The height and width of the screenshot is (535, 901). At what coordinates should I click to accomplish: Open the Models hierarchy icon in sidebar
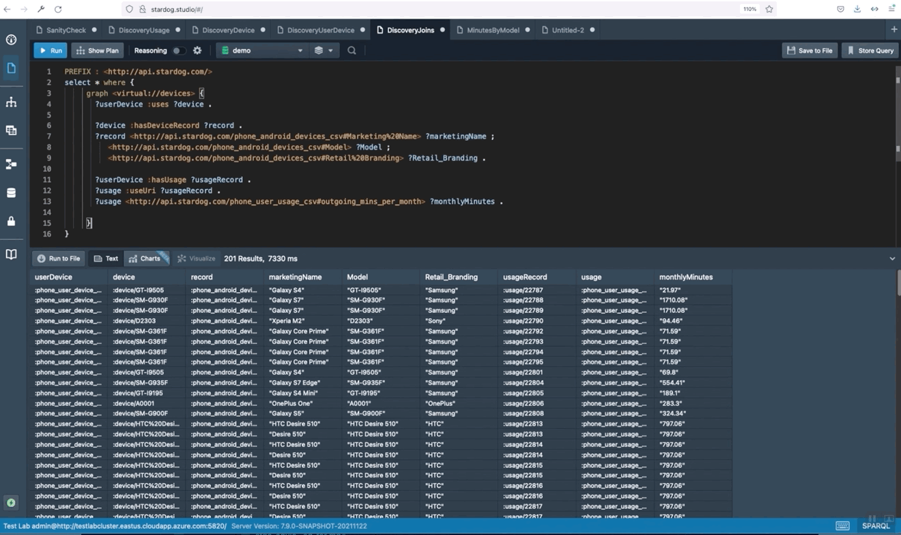(x=11, y=102)
